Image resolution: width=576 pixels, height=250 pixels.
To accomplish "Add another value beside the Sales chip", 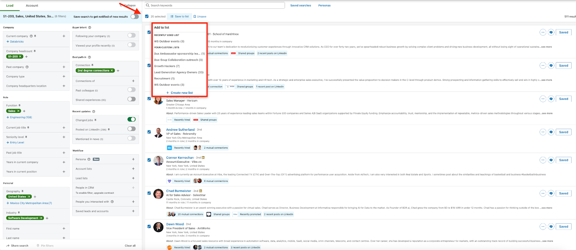I will (24, 111).
